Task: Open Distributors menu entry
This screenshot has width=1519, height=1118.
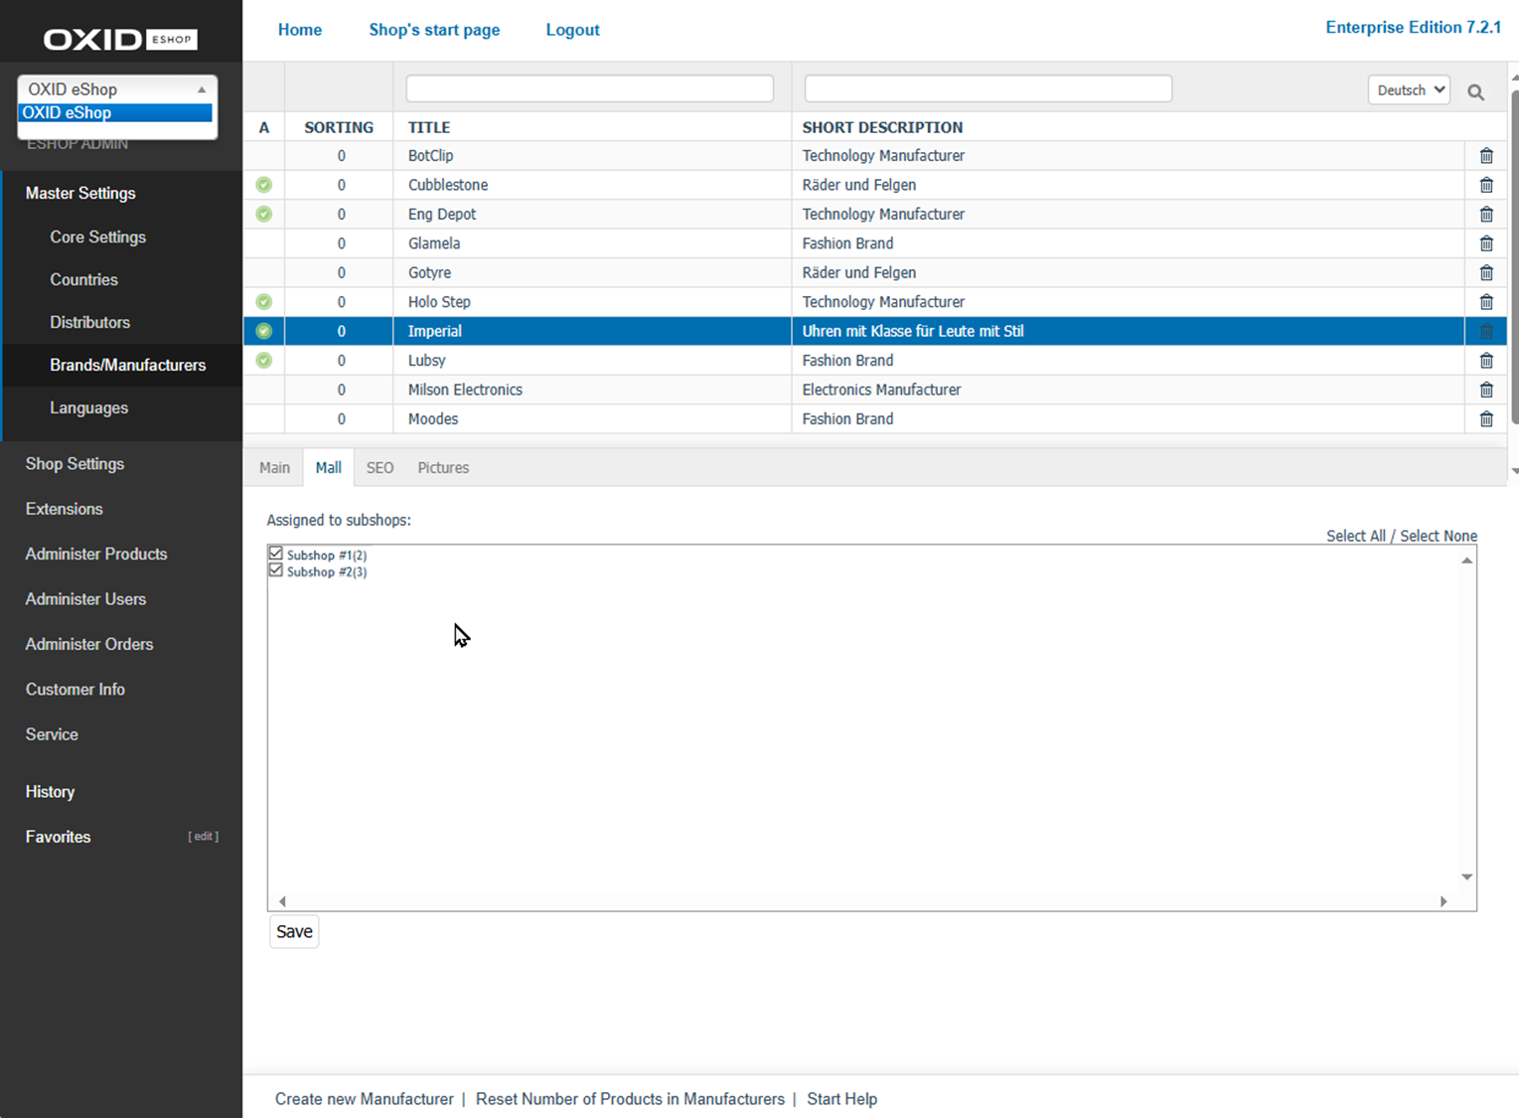Action: click(x=90, y=323)
